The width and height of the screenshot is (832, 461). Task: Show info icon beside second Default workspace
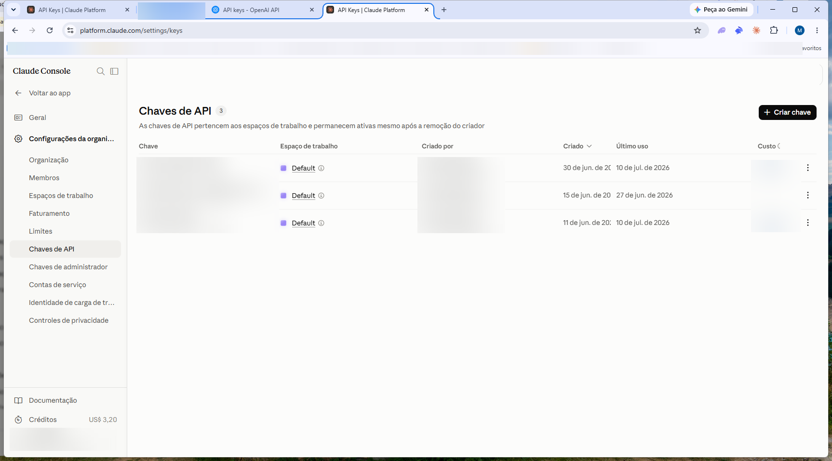point(321,196)
